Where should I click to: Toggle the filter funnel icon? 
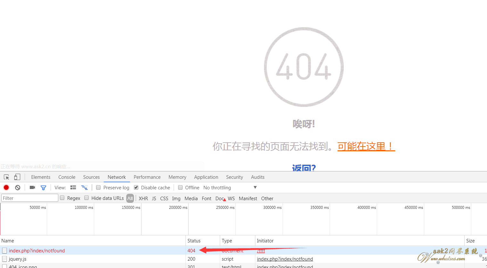[43, 188]
